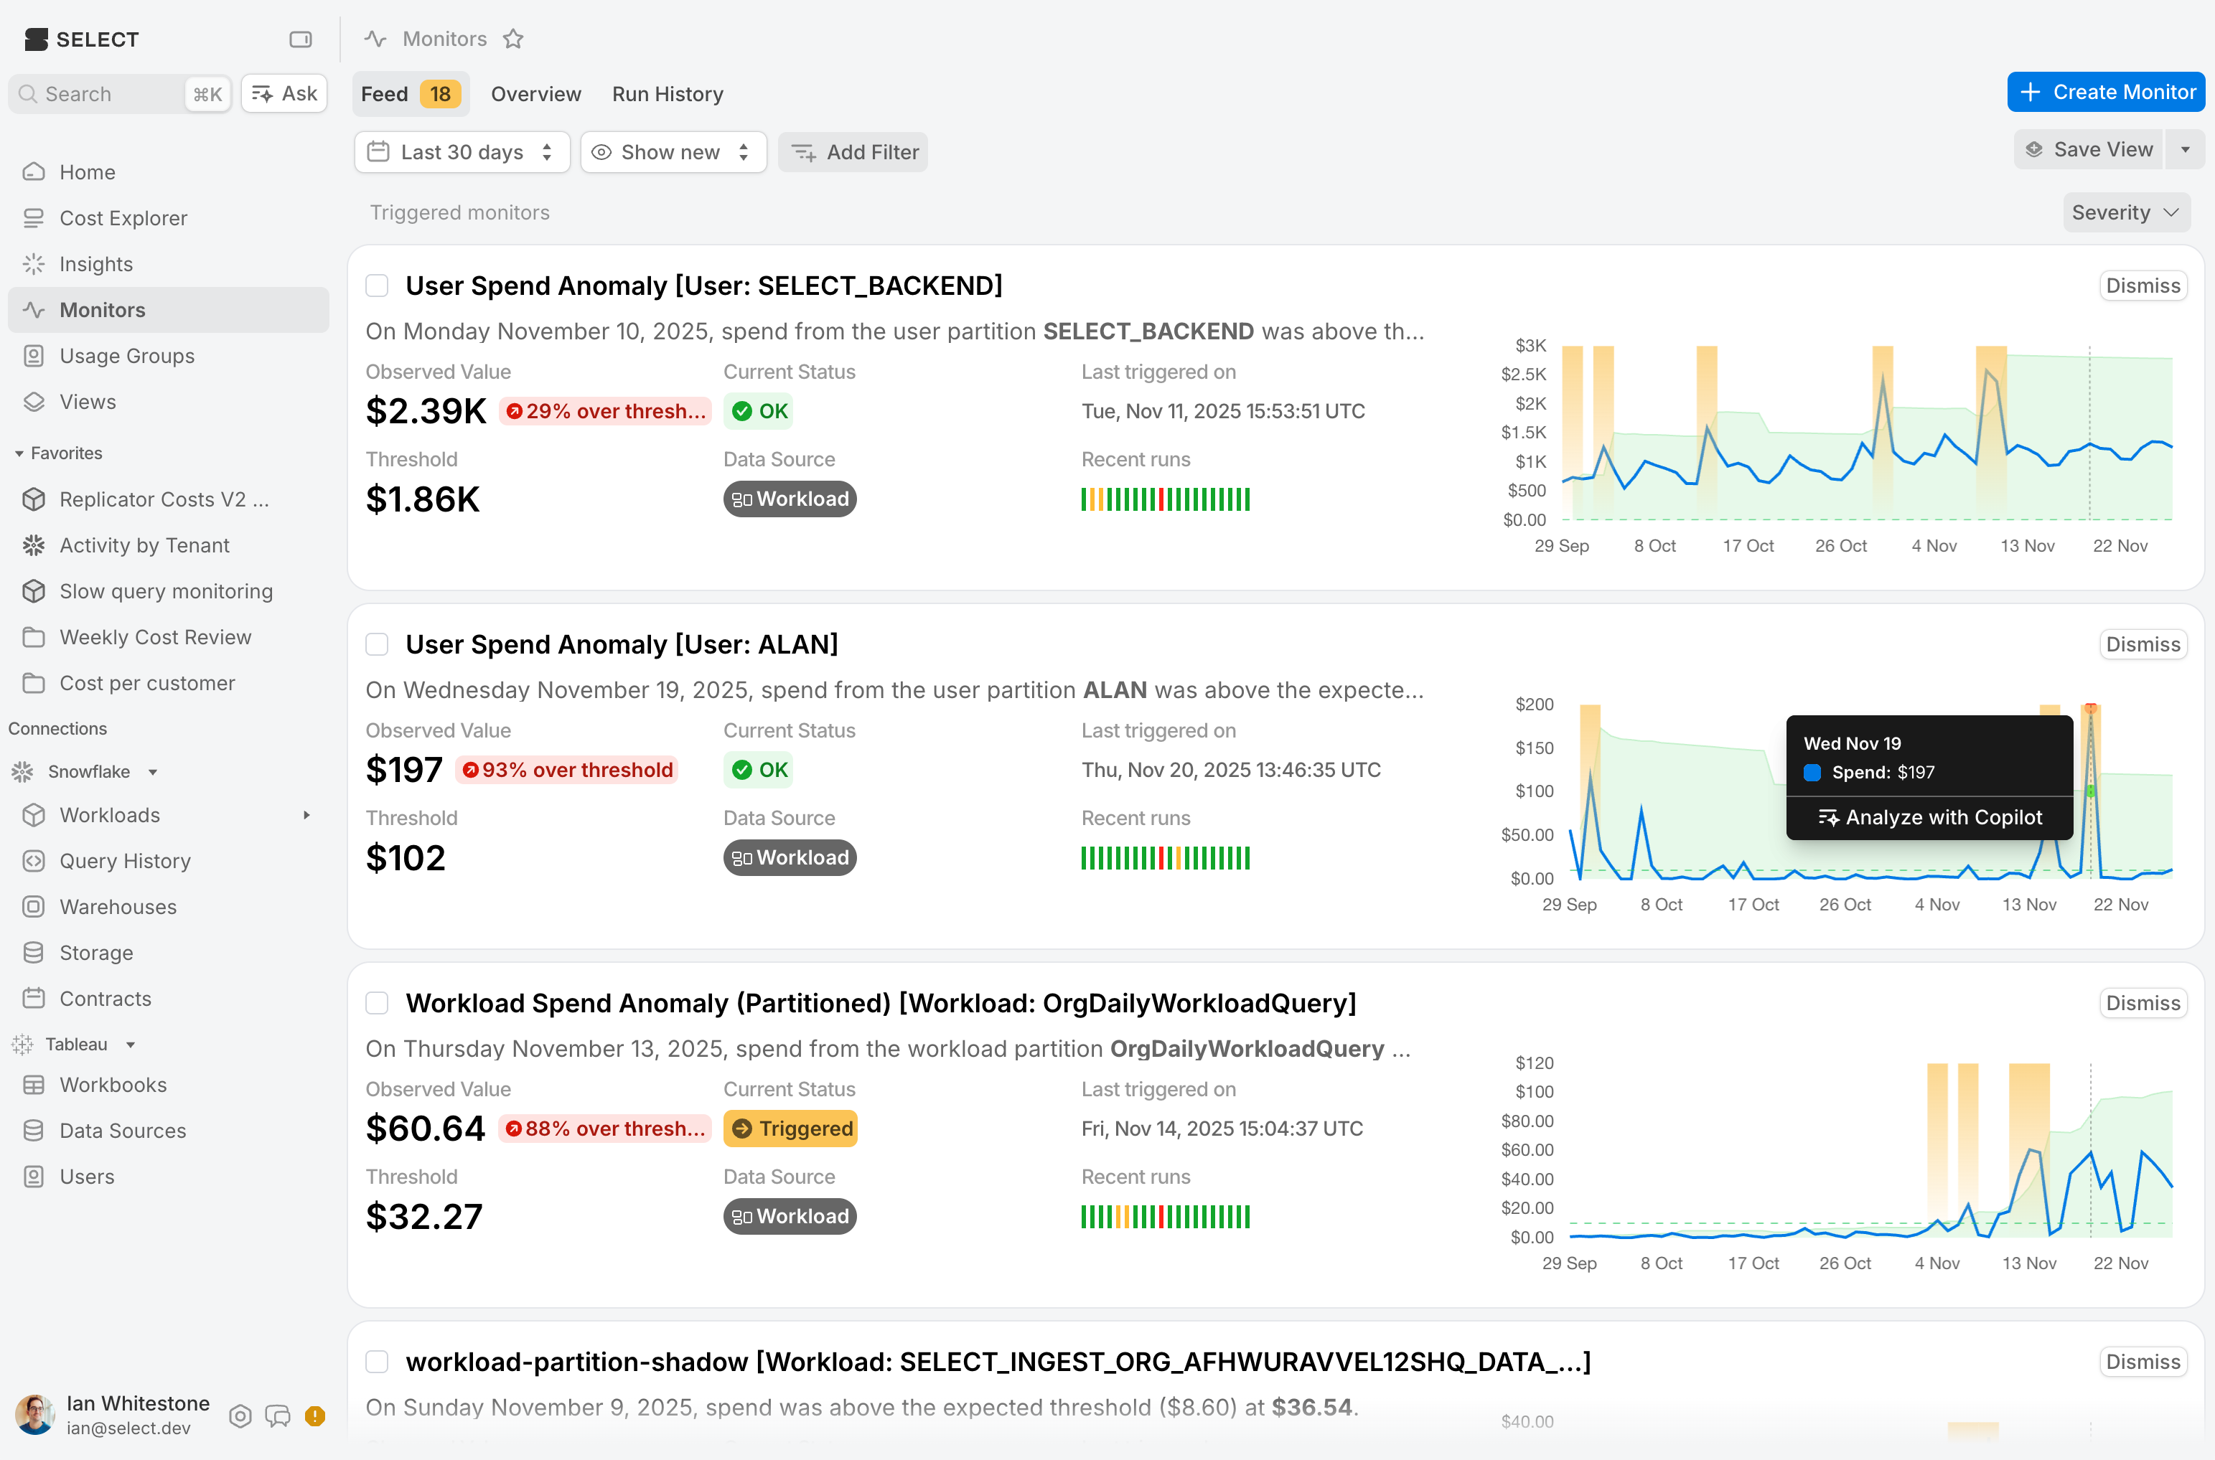Click the Triggered status badge
Screen dimensions: 2215x1460
click(x=791, y=1129)
